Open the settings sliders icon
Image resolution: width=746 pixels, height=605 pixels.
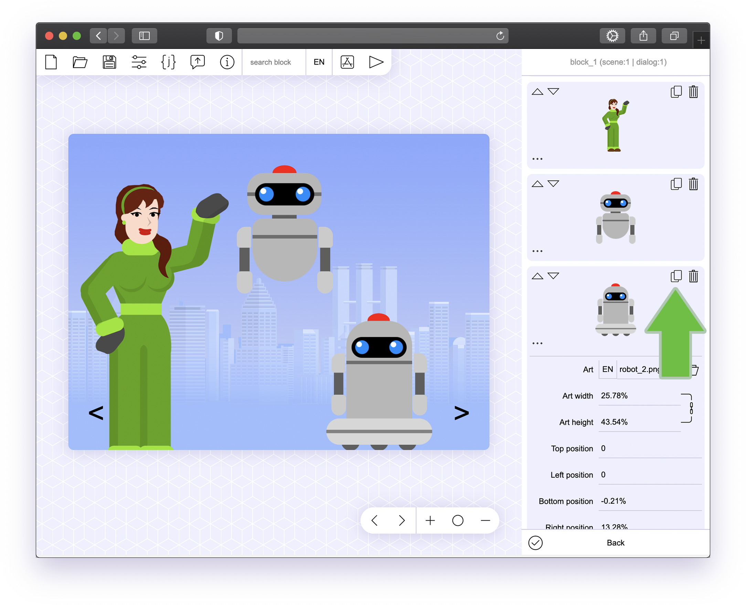click(139, 62)
